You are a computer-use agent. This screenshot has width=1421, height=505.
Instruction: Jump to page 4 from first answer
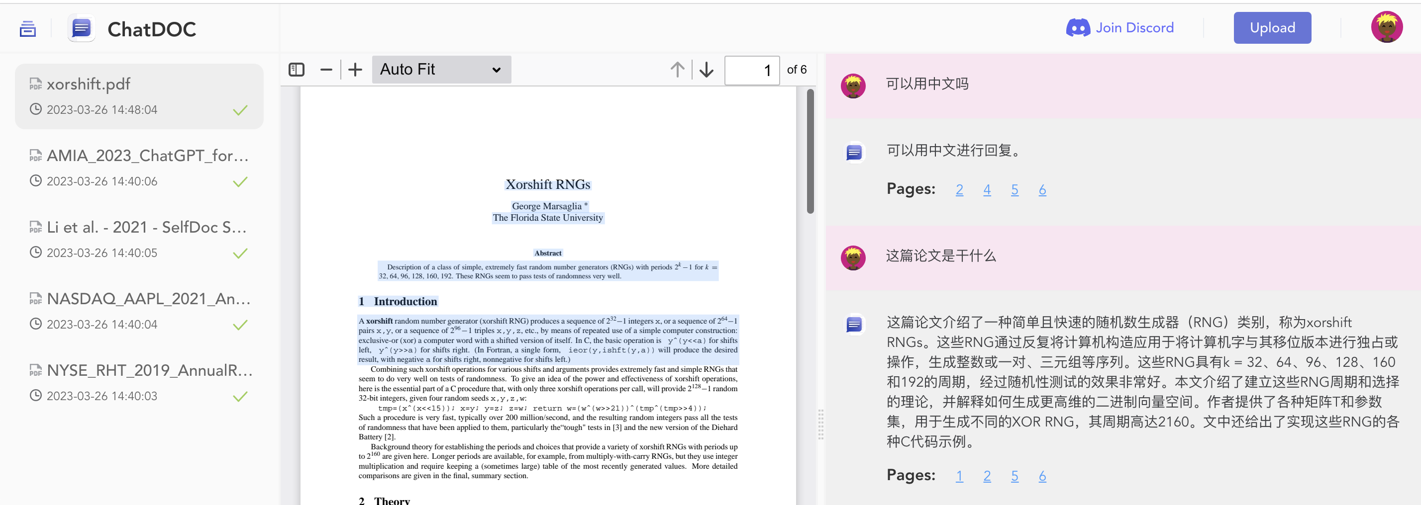pos(986,190)
